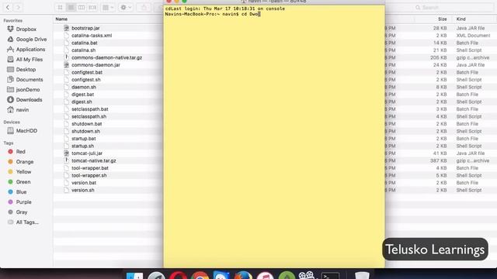Open Dropbox in the Finder sidebar

click(x=26, y=29)
